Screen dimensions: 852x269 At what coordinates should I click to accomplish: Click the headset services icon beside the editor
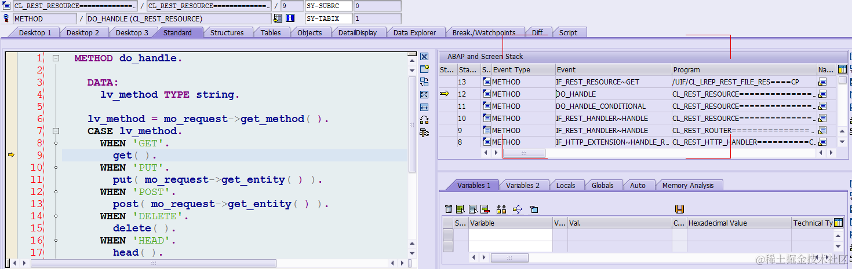[424, 120]
